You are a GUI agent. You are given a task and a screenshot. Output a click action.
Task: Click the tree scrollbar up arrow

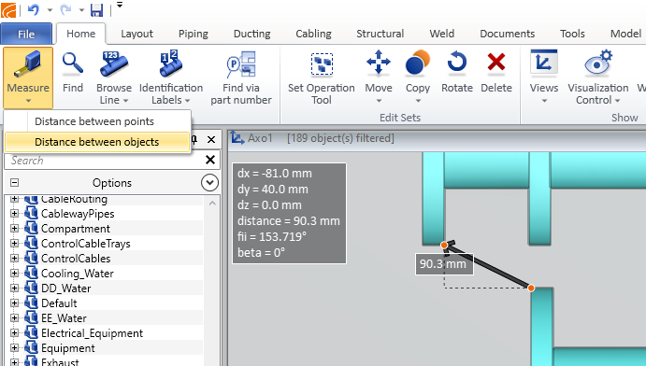click(x=212, y=204)
